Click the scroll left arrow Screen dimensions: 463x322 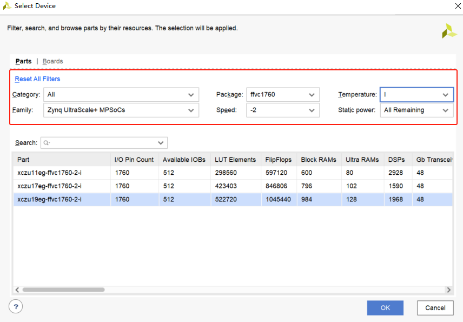(17, 290)
